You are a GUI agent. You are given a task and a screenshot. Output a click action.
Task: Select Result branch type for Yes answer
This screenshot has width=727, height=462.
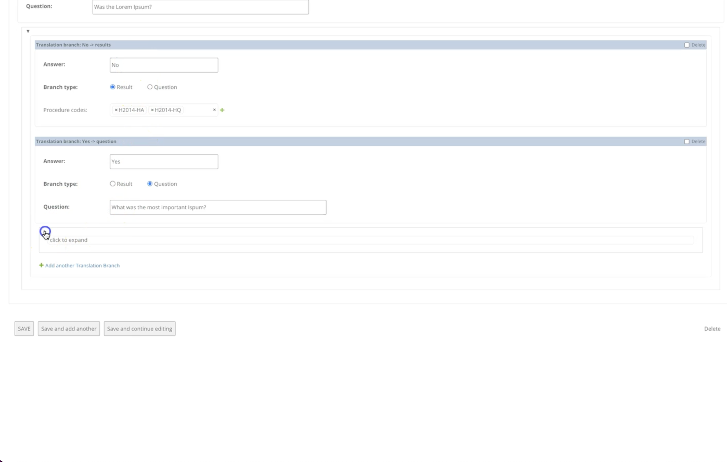pos(113,184)
